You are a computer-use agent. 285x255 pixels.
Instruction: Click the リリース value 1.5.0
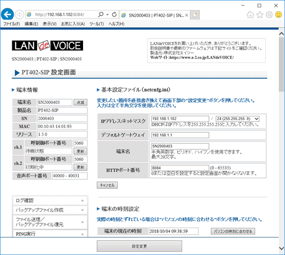[x=62, y=134]
